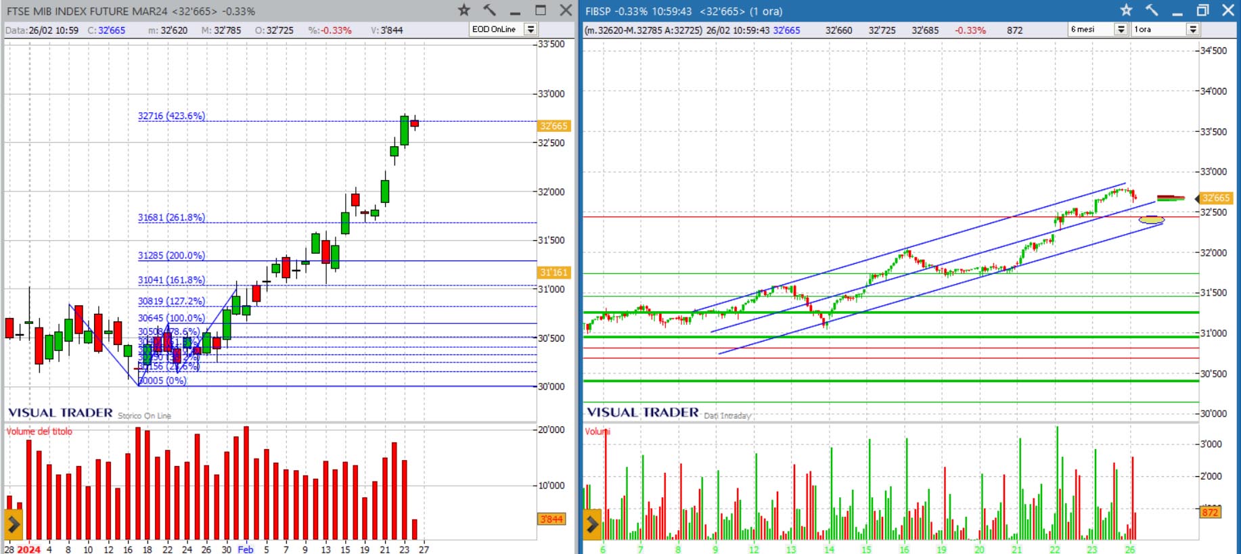Viewport: 1241px width, 554px height.
Task: Select the red-green bar marker beside FIBSP price
Action: point(1171,198)
